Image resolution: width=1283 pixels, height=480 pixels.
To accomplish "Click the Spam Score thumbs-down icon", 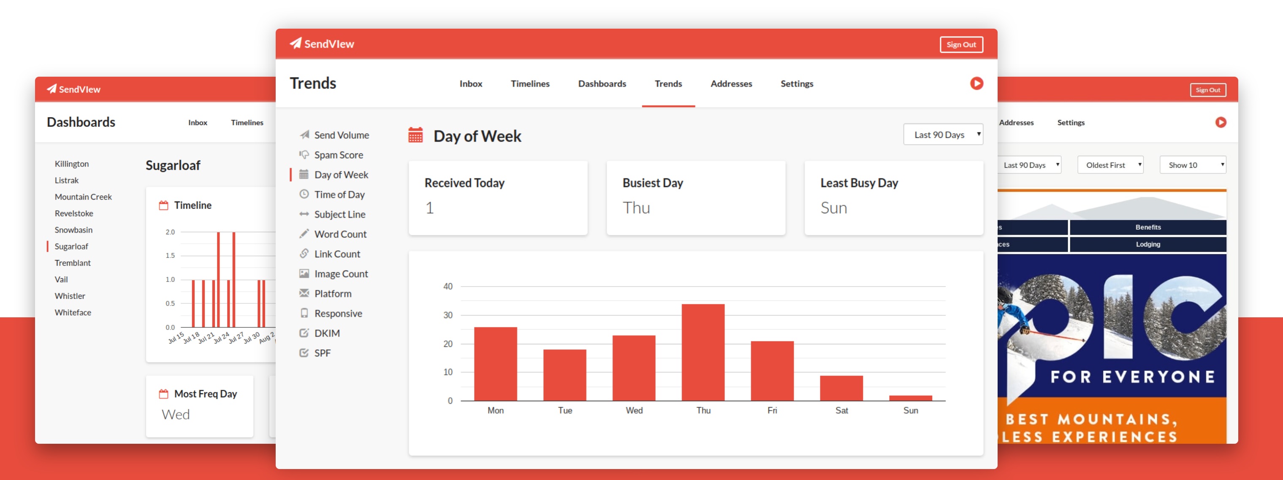I will 304,155.
